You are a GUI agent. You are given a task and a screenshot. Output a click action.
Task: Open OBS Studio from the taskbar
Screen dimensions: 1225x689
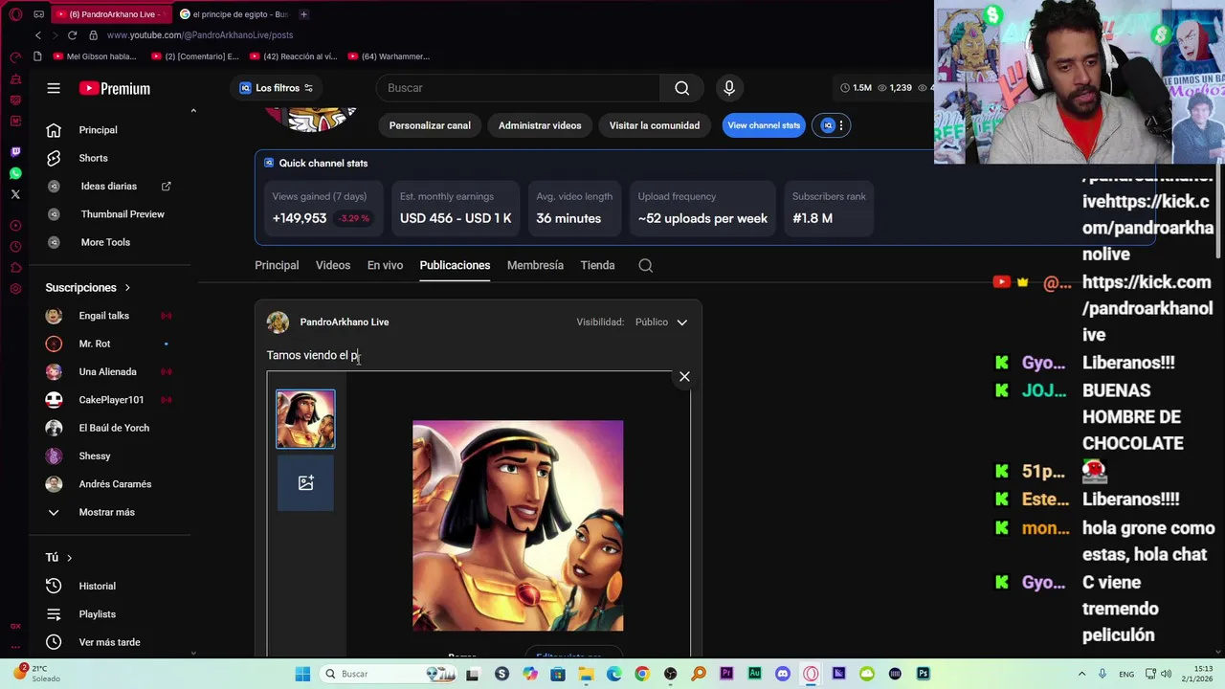coord(670,674)
